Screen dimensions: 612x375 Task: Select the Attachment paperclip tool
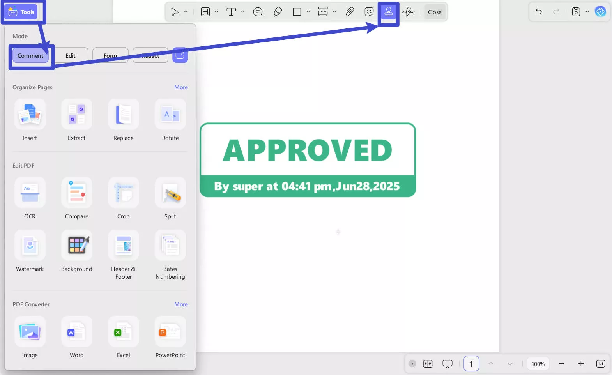pos(350,12)
